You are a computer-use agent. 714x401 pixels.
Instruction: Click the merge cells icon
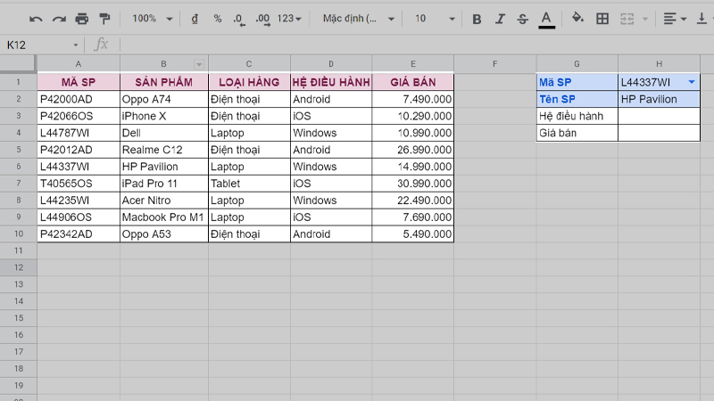627,19
